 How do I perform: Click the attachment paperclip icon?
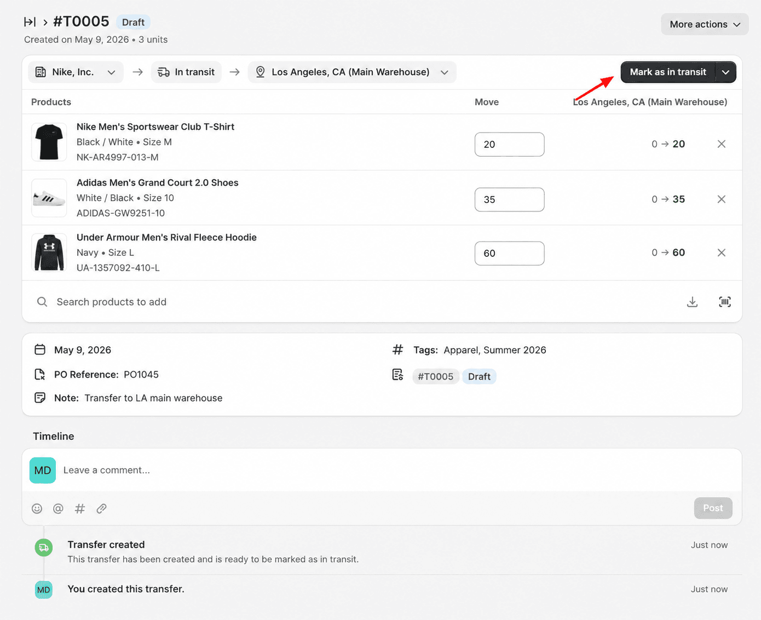(101, 508)
